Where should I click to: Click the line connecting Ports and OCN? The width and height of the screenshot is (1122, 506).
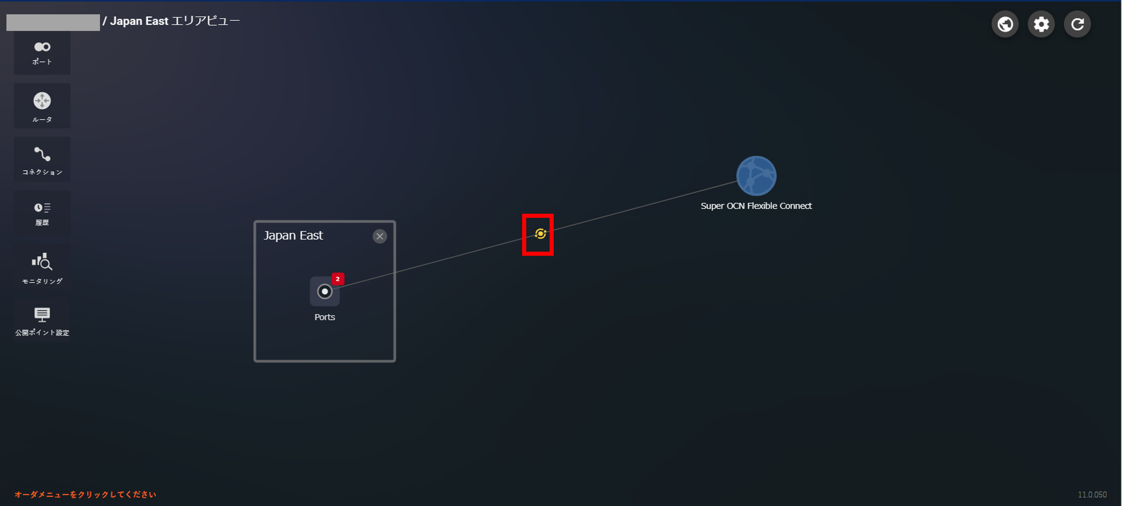[x=436, y=262]
